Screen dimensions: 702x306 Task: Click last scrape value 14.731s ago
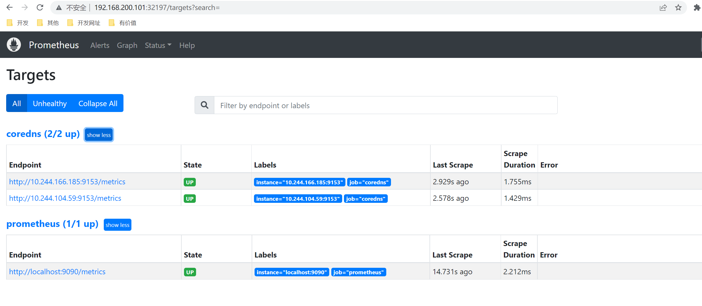pyautogui.click(x=452, y=272)
